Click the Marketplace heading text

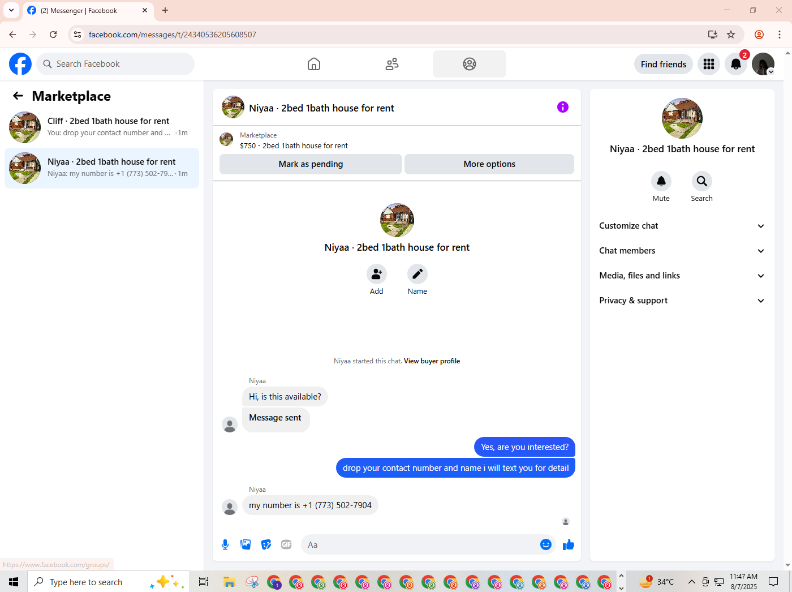[x=71, y=96]
